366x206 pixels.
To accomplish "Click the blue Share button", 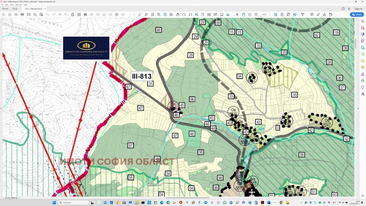I will (356, 15).
